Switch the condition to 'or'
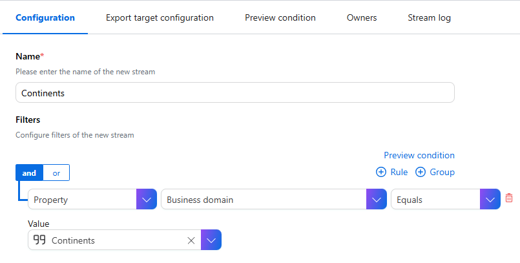 pos(56,173)
